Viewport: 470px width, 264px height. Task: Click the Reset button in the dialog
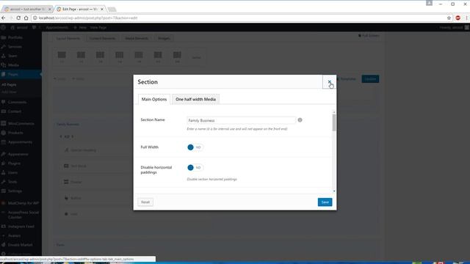click(145, 202)
